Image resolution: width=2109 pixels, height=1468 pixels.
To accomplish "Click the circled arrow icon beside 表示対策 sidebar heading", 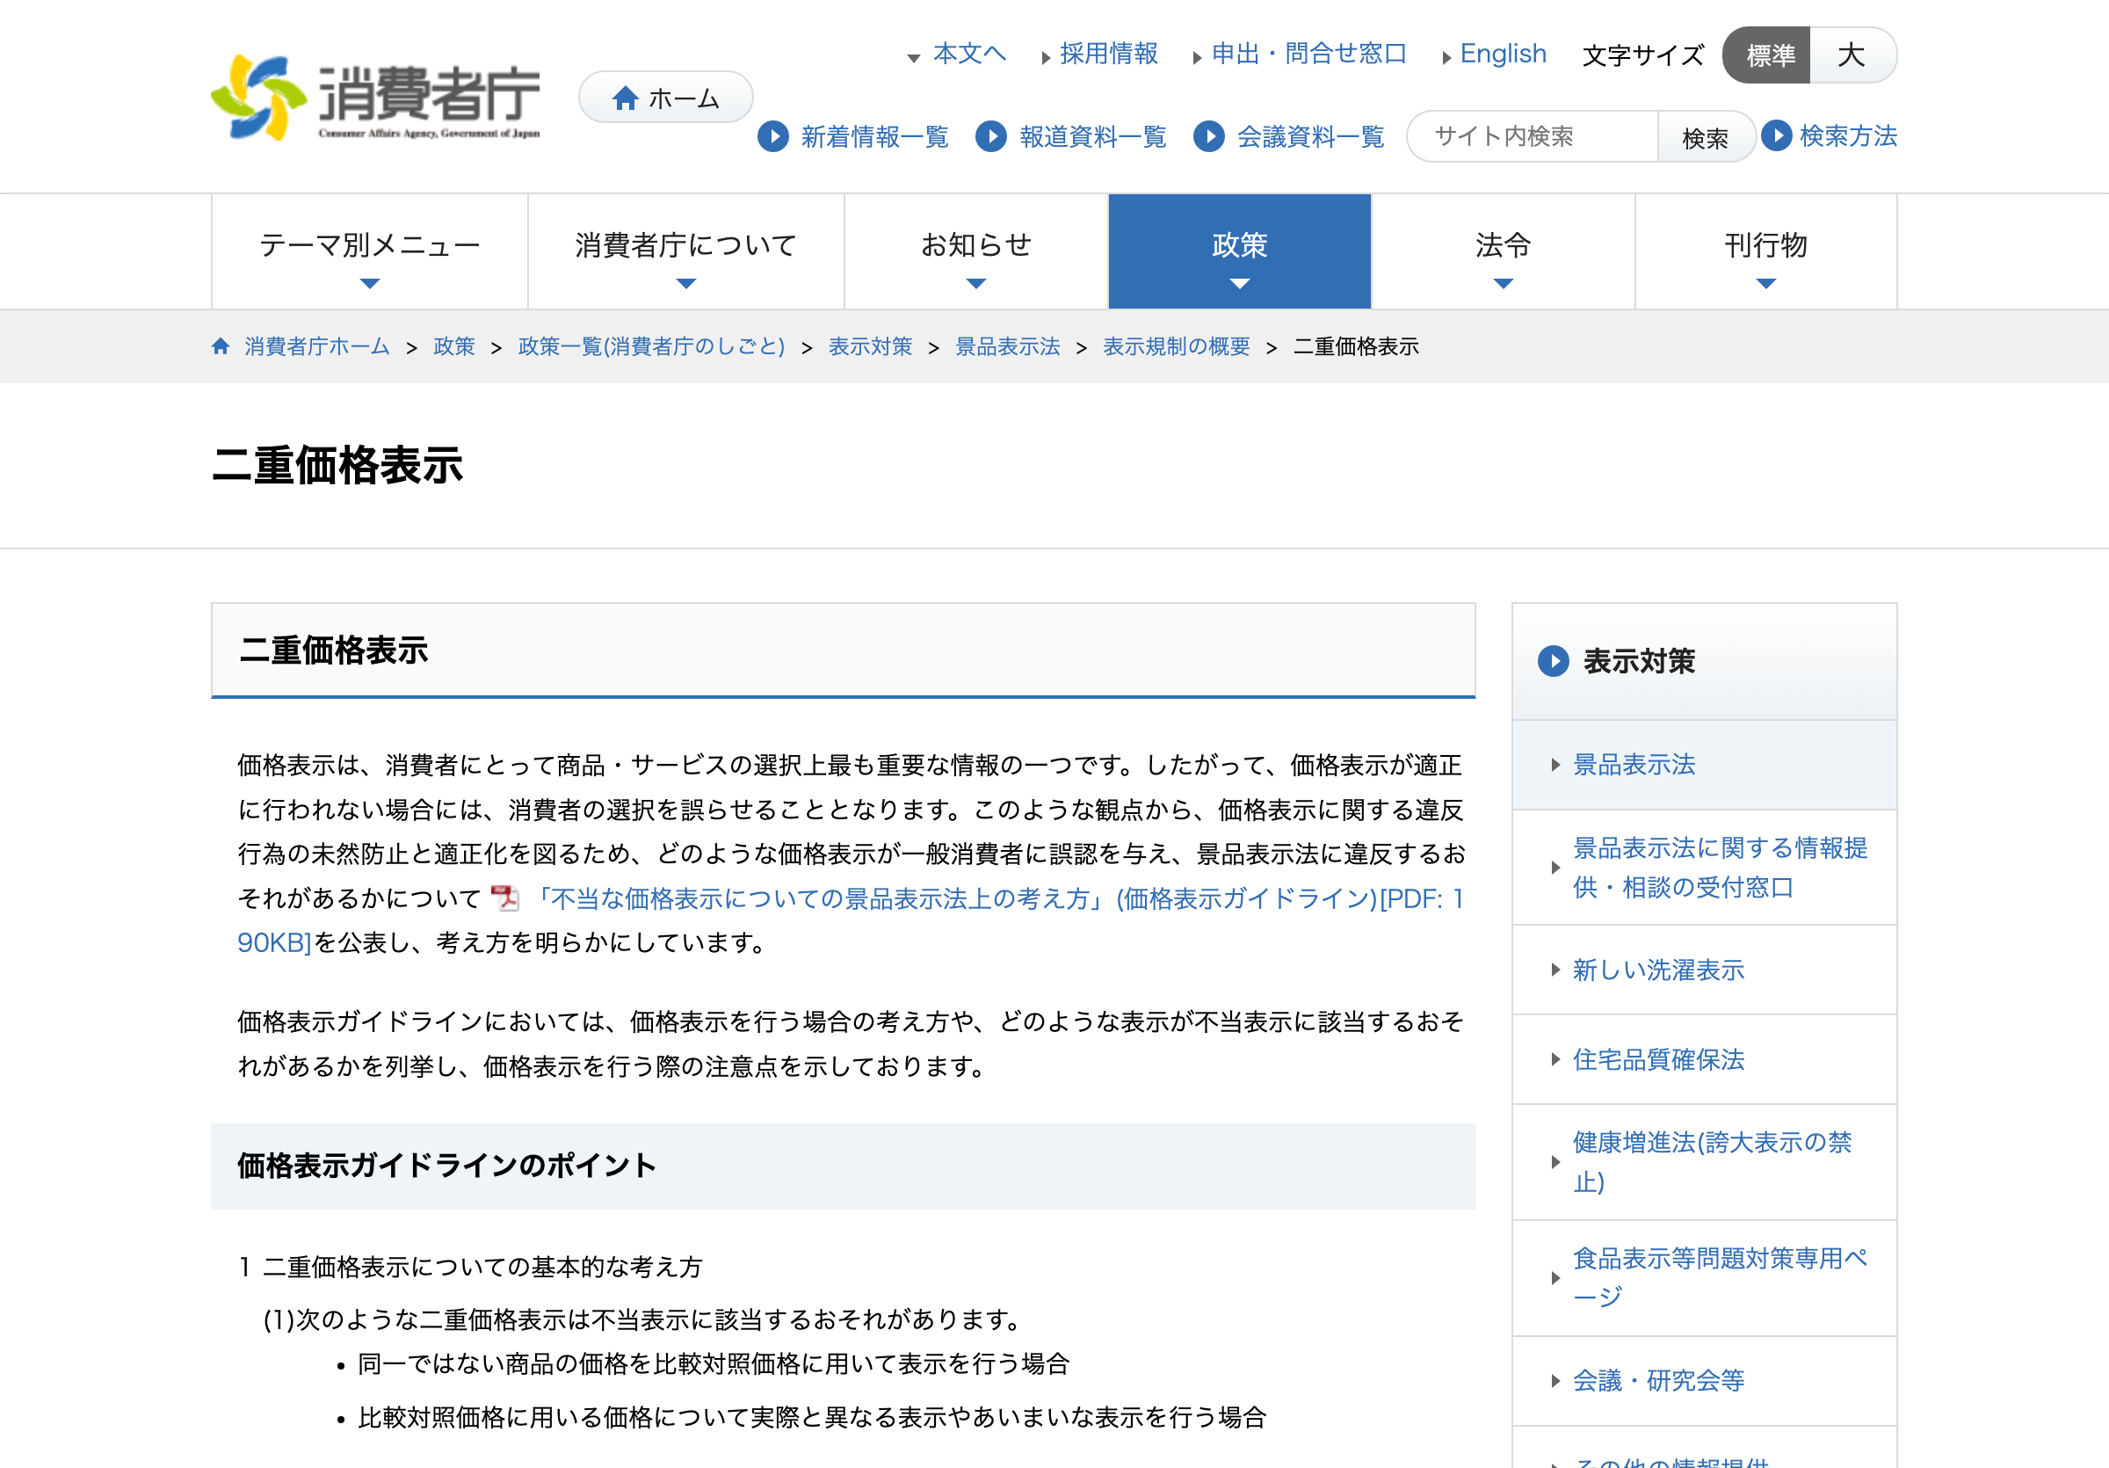I will [1554, 660].
